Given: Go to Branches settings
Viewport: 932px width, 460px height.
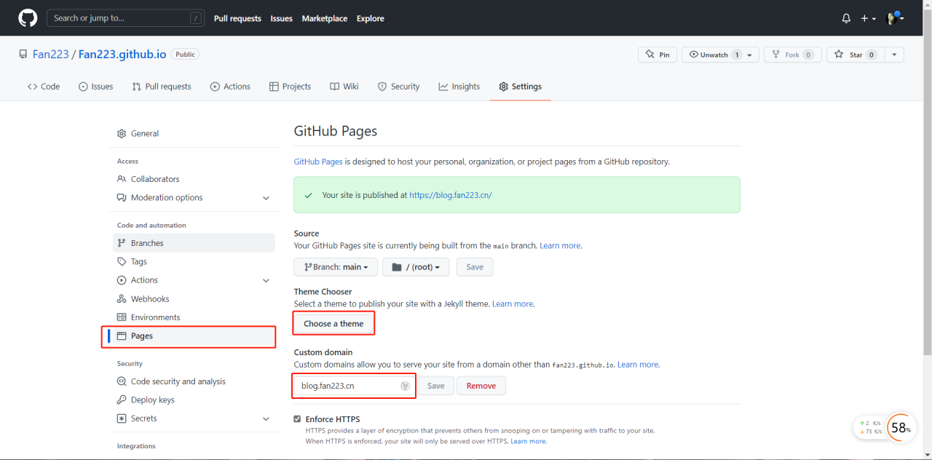Looking at the screenshot, I should pyautogui.click(x=147, y=243).
